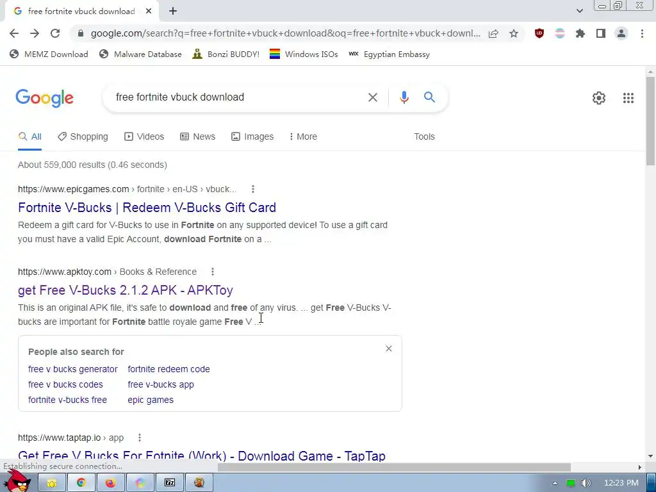
Task: Open the share-this-page icon in address bar
Action: (x=493, y=33)
